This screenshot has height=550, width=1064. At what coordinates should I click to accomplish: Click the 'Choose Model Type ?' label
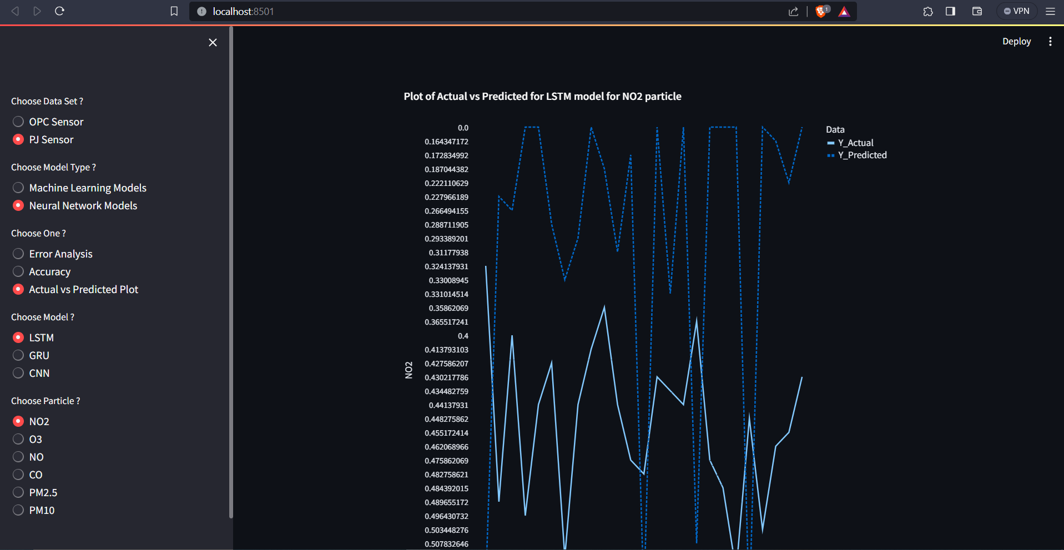tap(53, 167)
